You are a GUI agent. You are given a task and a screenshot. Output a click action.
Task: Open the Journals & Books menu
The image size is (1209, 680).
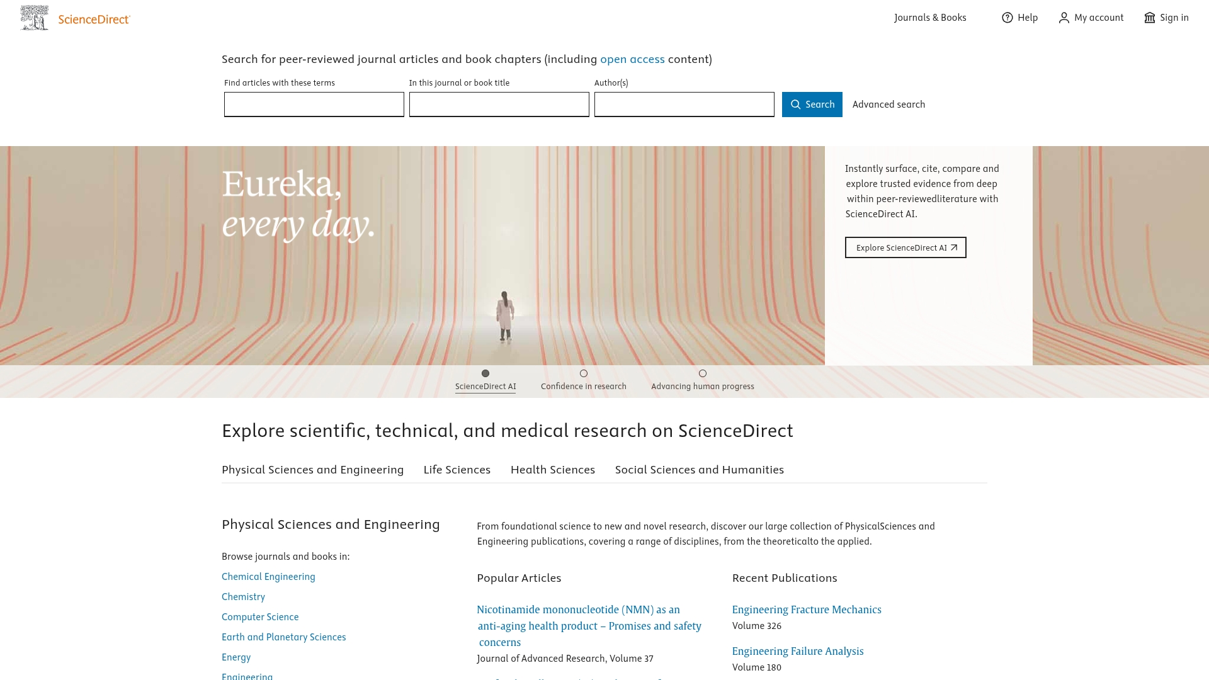coord(929,18)
